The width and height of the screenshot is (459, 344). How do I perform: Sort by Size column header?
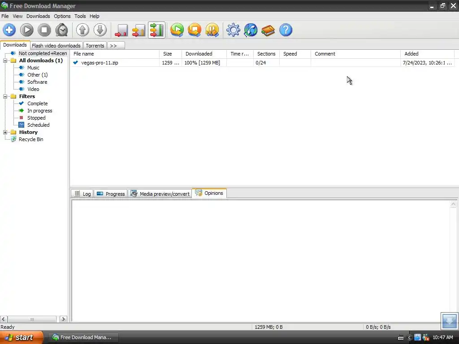[x=170, y=54]
